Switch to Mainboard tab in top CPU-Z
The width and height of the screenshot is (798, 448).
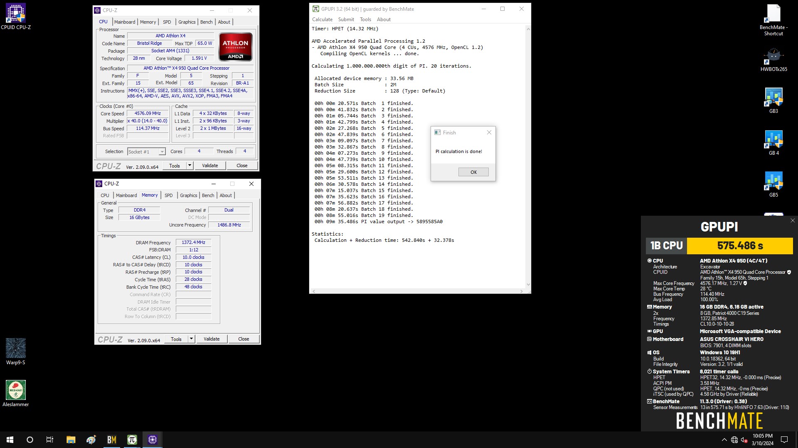pos(125,22)
